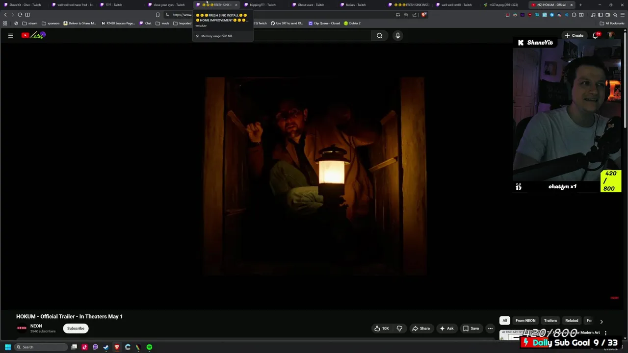Switch to ShaneYit - Chat Twitch tab
The image size is (628, 353).
pyautogui.click(x=25, y=5)
